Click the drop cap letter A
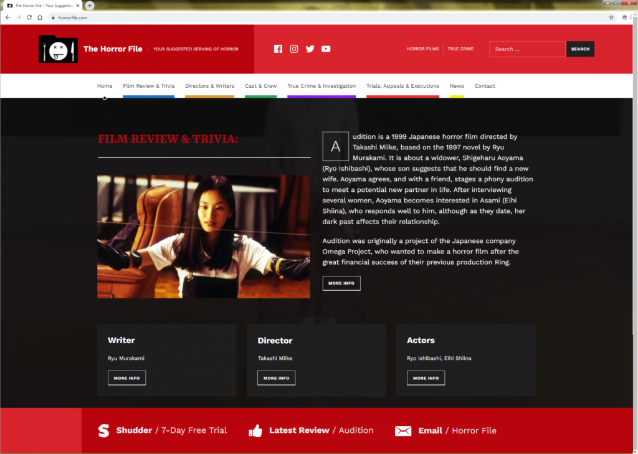Screen dimensions: 638x454 point(336,146)
